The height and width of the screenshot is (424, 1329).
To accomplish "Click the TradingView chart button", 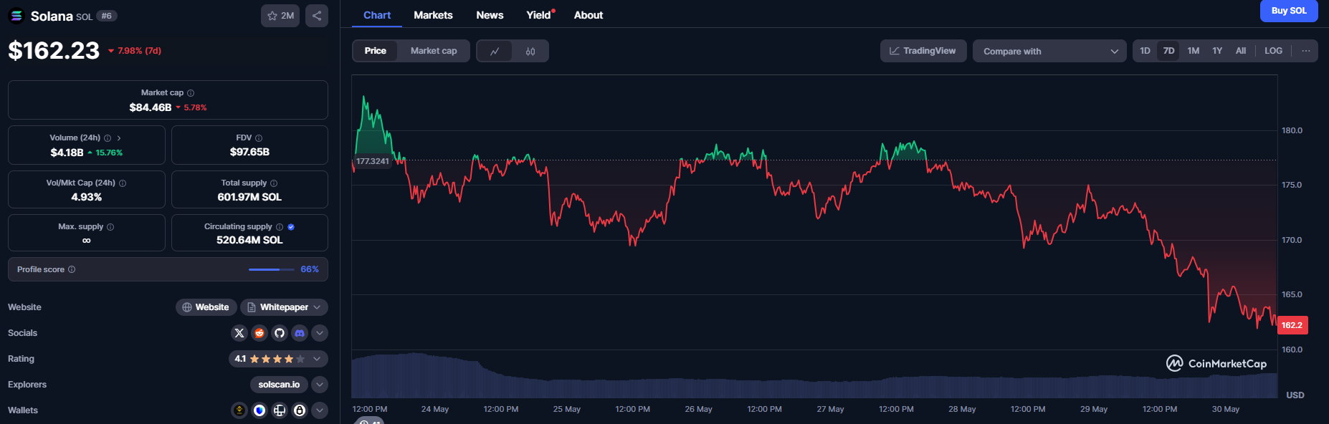I will [x=923, y=51].
